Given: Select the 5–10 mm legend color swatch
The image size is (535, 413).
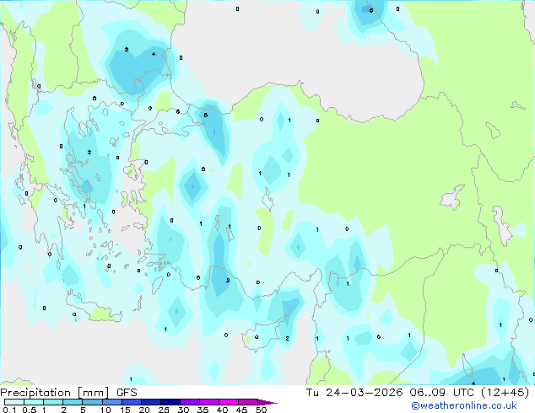Looking at the screenshot, I should click(92, 402).
